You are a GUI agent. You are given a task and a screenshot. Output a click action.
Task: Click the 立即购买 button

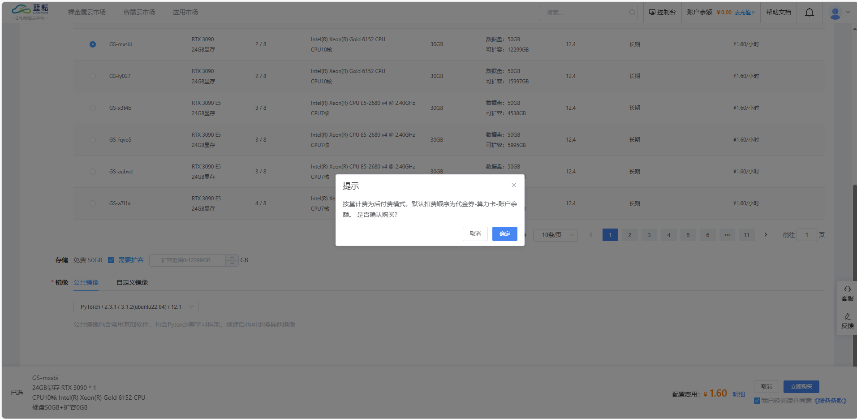pos(801,387)
